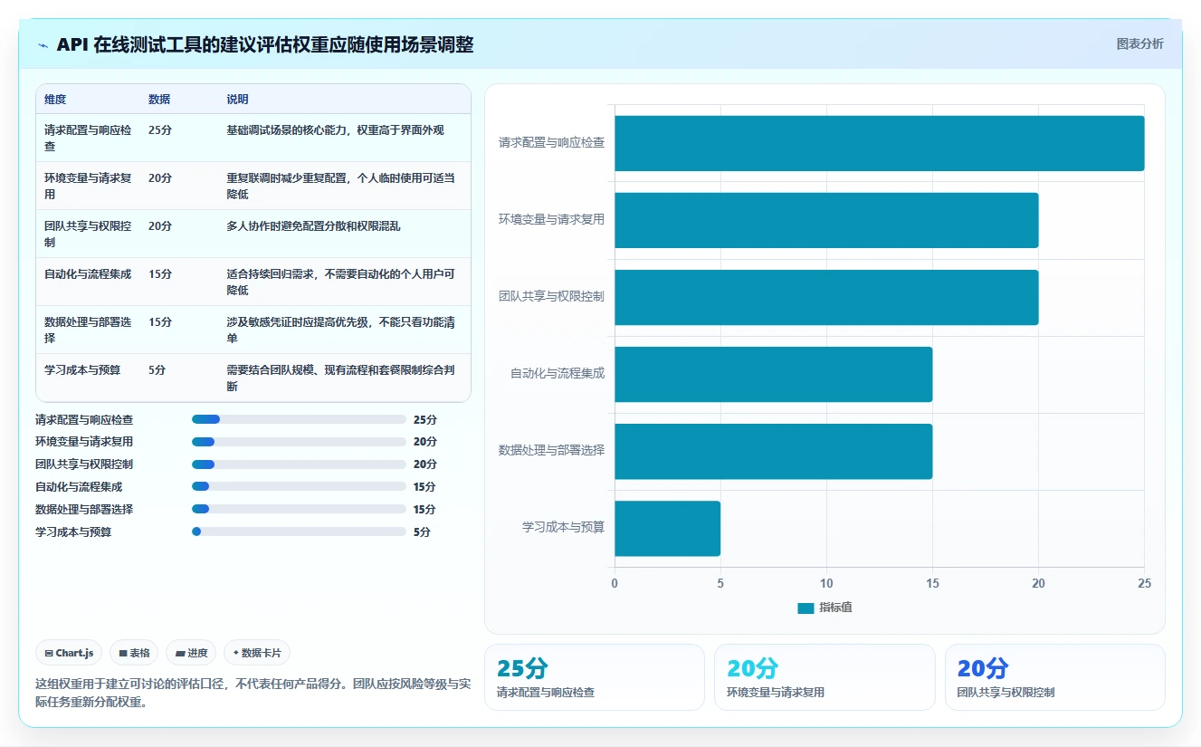The width and height of the screenshot is (1201, 747).
Task: Click the chart bar for 请求配置与响应检查
Action: point(879,143)
